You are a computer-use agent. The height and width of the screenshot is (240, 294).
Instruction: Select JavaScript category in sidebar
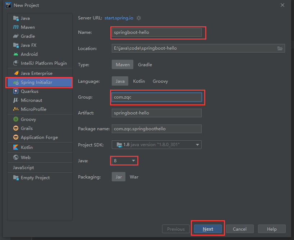tap(40, 168)
